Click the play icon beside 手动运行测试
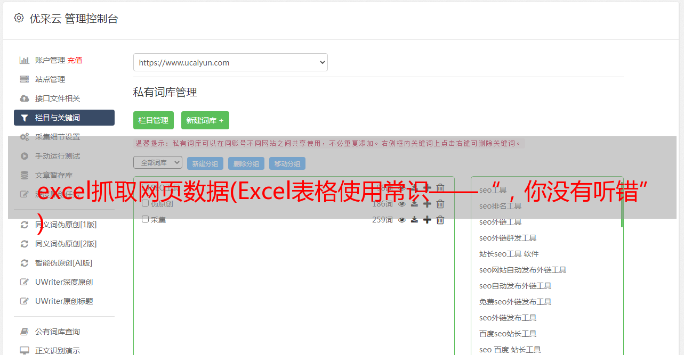This screenshot has width=684, height=355. (x=24, y=156)
